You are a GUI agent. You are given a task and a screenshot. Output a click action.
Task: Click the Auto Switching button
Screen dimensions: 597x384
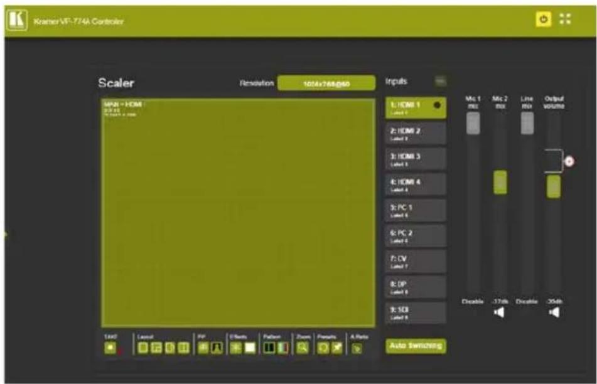pyautogui.click(x=416, y=346)
